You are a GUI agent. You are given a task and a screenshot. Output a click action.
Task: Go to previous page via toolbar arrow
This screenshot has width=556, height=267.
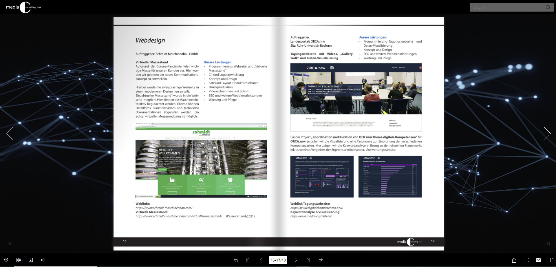tap(261, 260)
